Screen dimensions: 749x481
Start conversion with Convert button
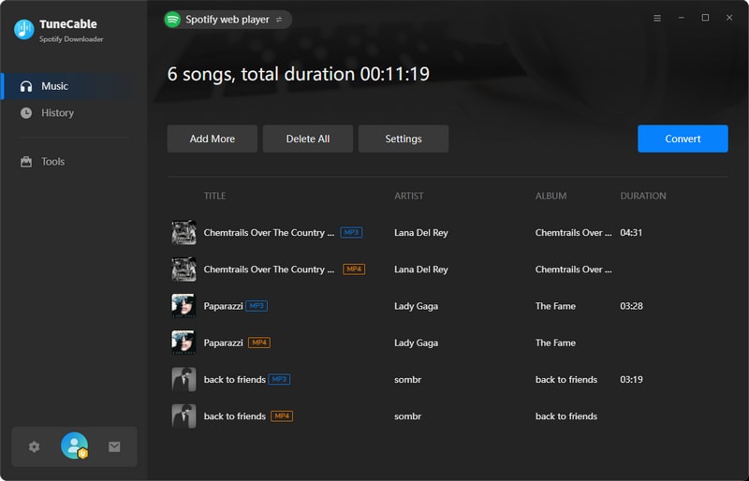pyautogui.click(x=683, y=138)
